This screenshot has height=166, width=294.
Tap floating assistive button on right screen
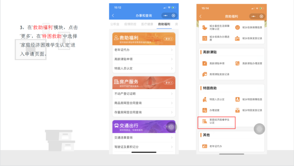tap(259, 129)
